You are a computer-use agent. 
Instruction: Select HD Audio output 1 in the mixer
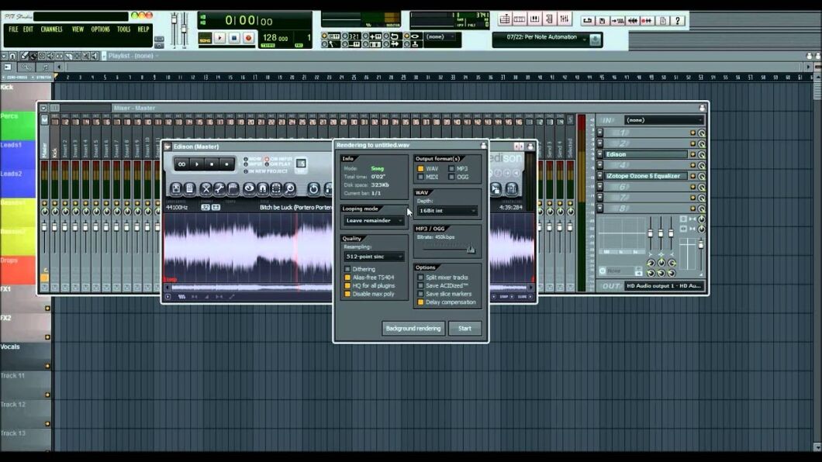point(663,286)
